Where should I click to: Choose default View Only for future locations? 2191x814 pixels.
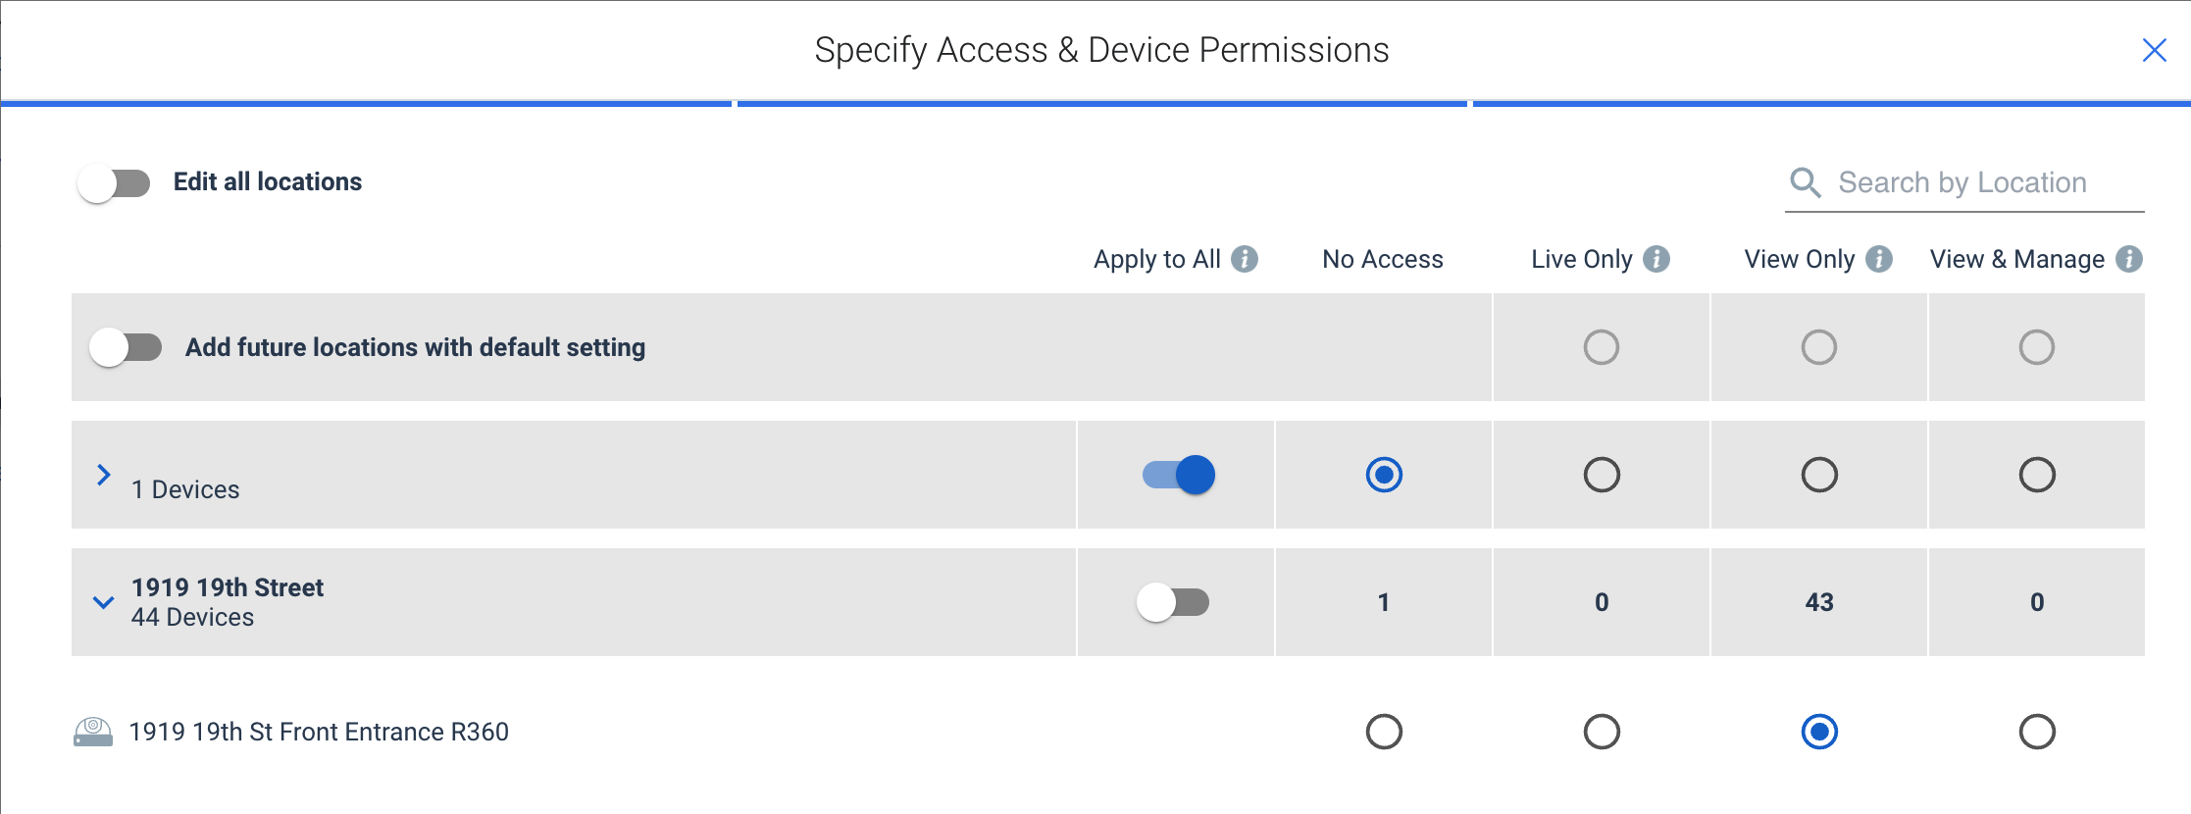(1819, 347)
